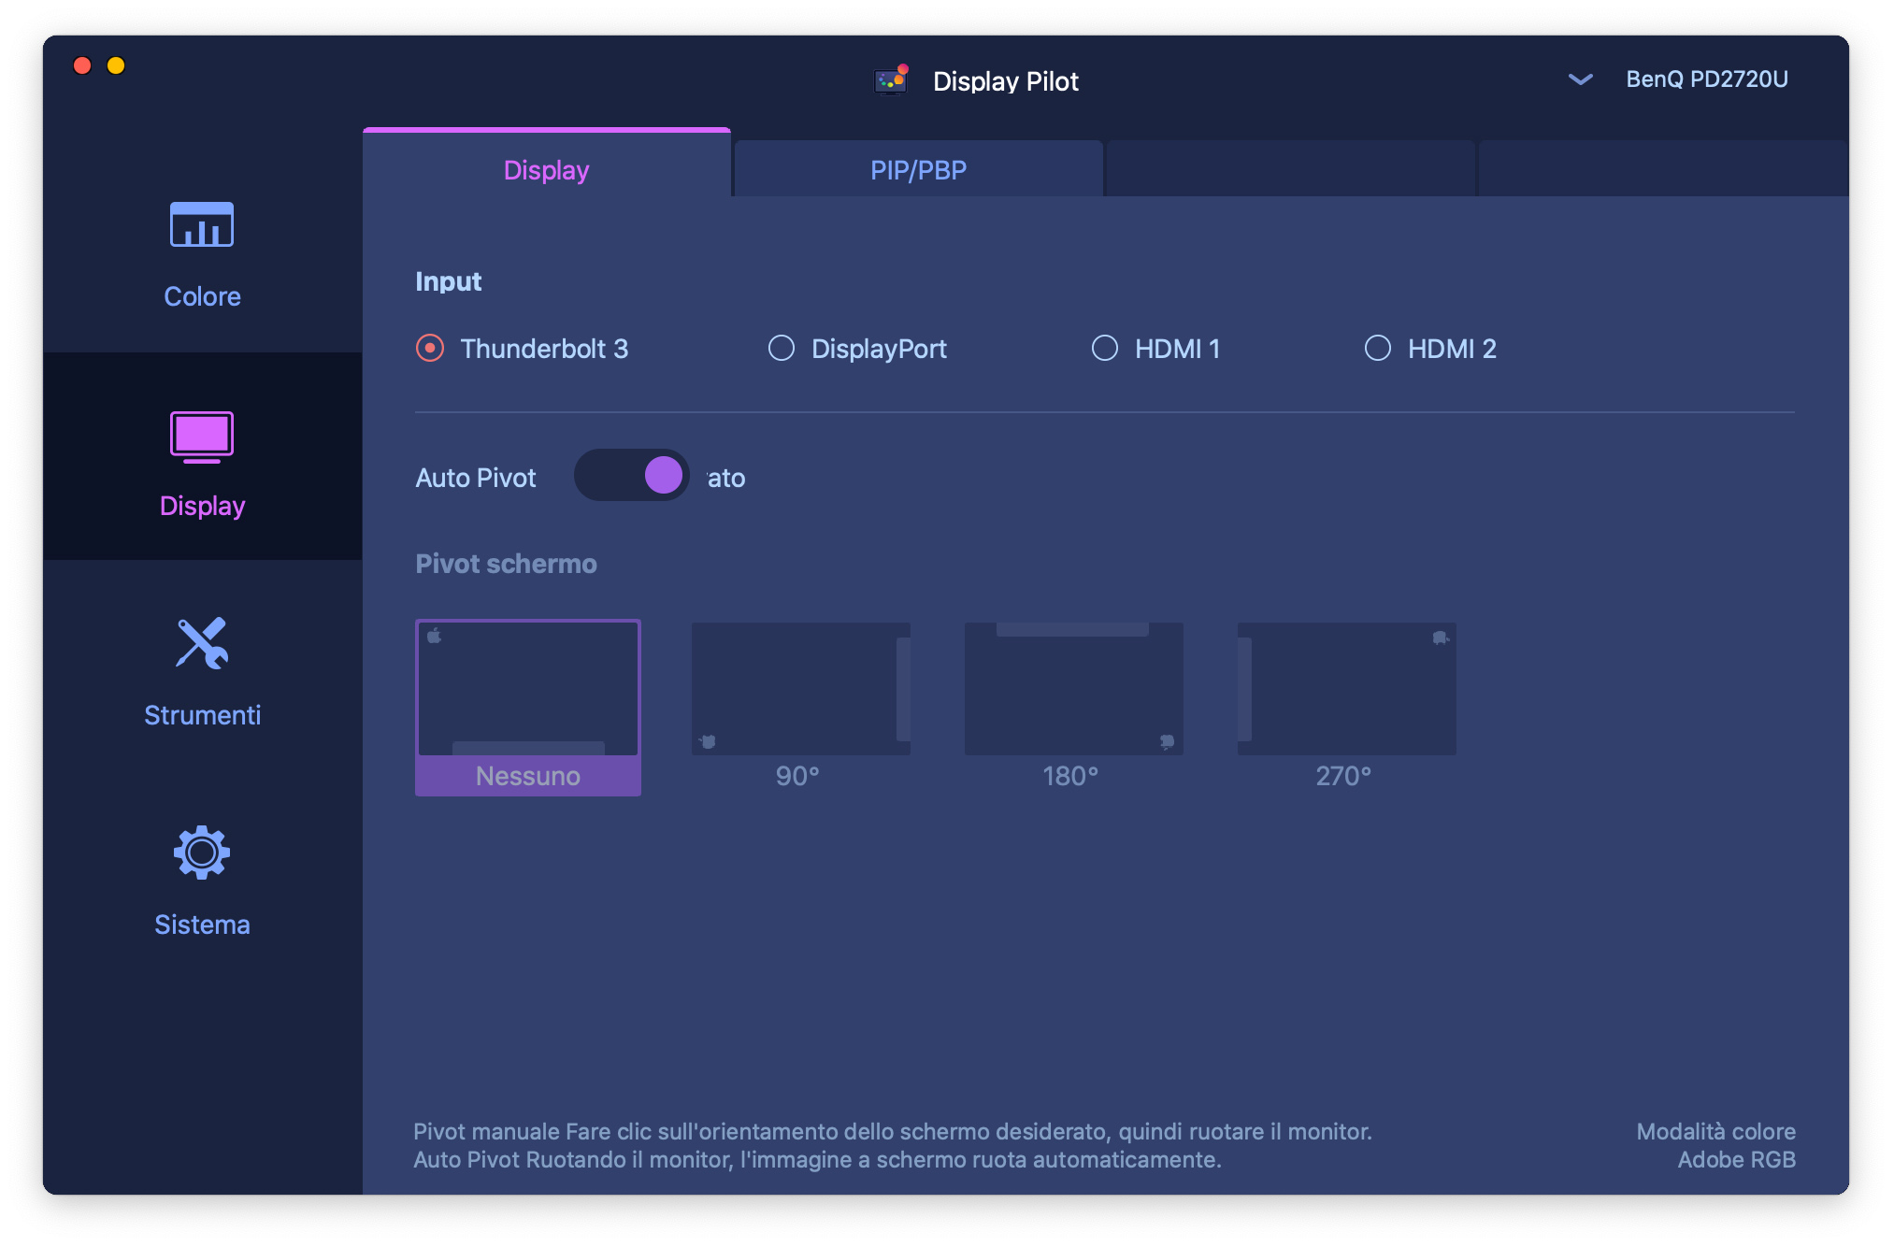Choose the 180° screen rotation thumbnail
The height and width of the screenshot is (1247, 1894).
pyautogui.click(x=1073, y=690)
